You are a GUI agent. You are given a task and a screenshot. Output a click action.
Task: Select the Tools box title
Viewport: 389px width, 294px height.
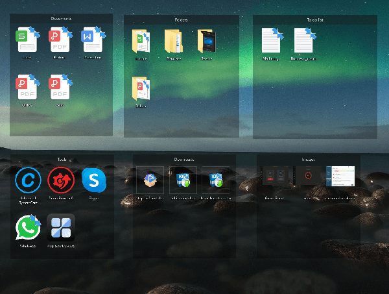point(62,160)
